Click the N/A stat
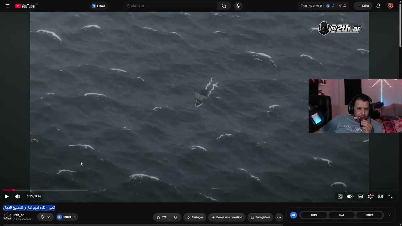402x226 pixels. point(342,215)
